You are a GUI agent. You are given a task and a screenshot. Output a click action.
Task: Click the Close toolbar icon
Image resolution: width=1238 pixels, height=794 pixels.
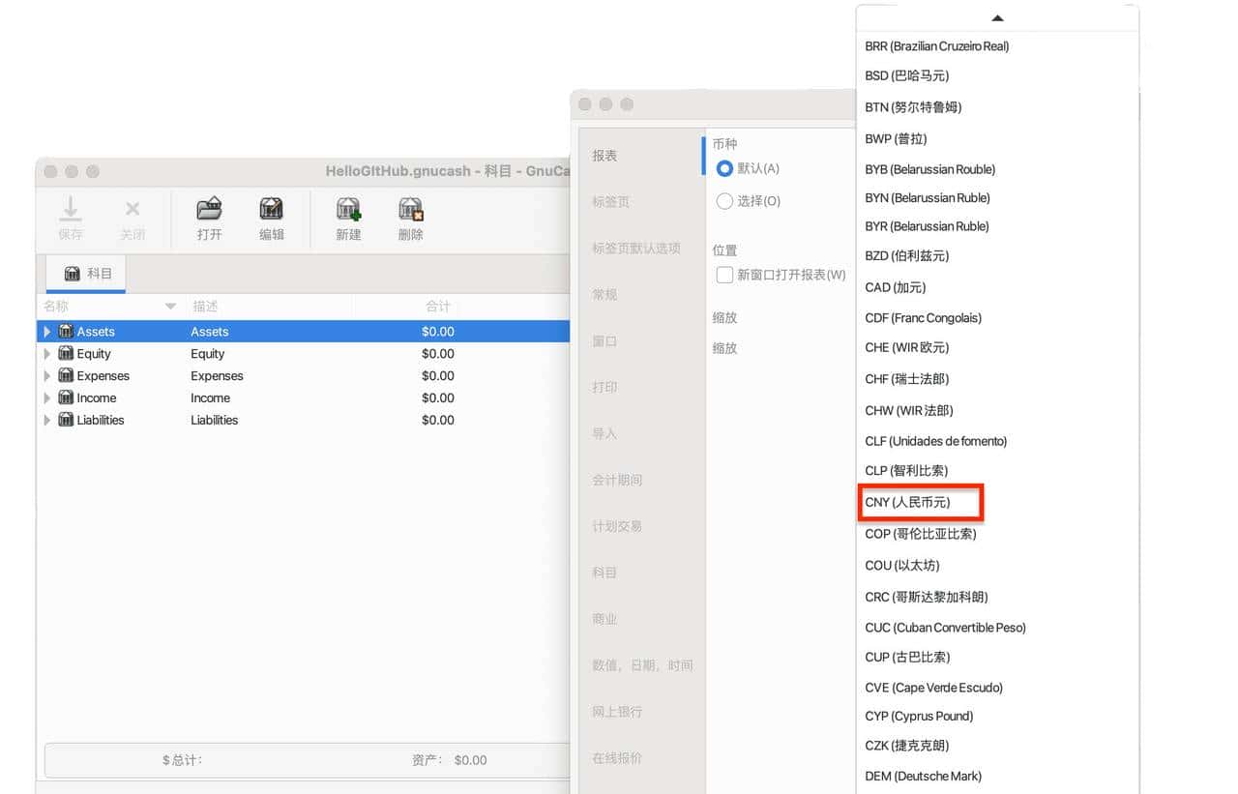[133, 209]
